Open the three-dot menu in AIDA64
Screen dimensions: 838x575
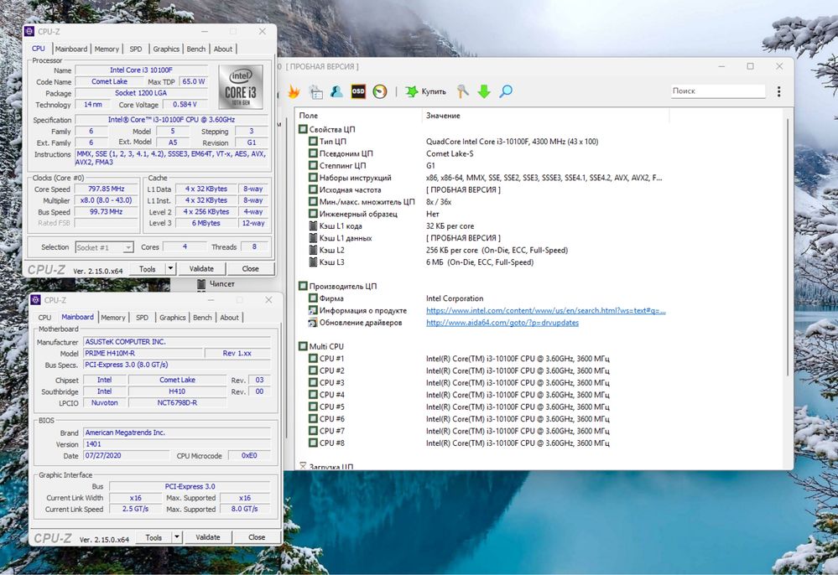778,91
